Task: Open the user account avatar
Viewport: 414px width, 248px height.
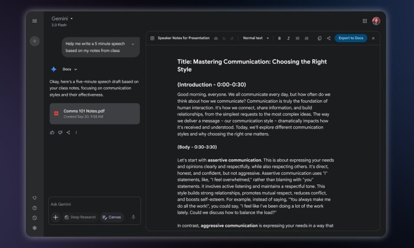Action: pyautogui.click(x=376, y=21)
